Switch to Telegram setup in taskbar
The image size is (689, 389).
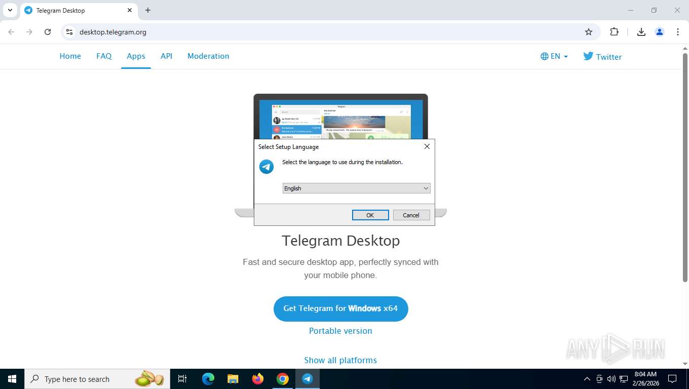click(x=308, y=379)
